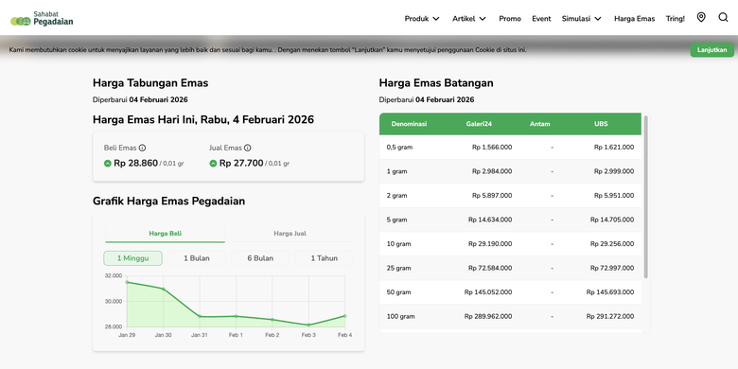Click Galeri24 price Rp 5.897.000

[x=492, y=195]
